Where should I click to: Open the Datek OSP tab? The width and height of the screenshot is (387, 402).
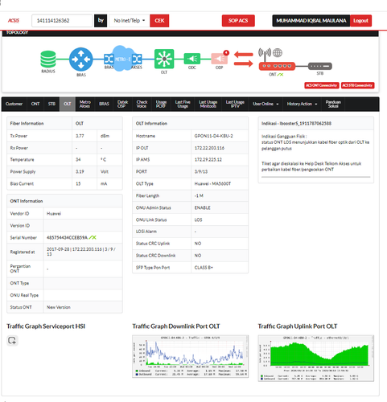pos(122,104)
